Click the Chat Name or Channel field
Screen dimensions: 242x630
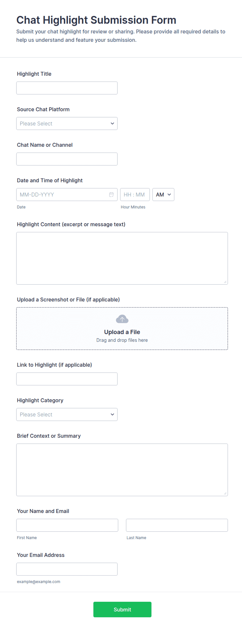coord(67,159)
